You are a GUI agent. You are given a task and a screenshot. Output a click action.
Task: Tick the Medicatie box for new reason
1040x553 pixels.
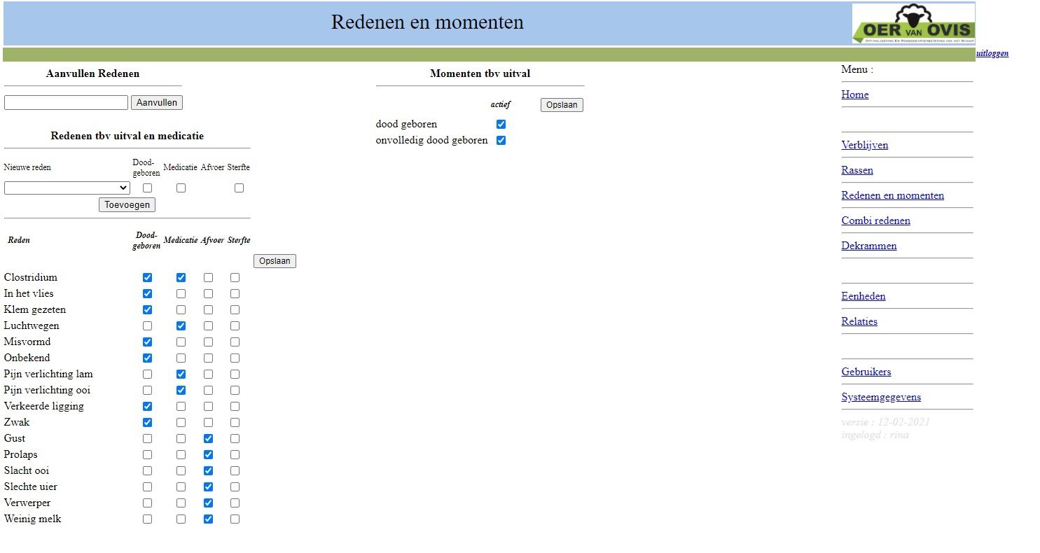181,188
